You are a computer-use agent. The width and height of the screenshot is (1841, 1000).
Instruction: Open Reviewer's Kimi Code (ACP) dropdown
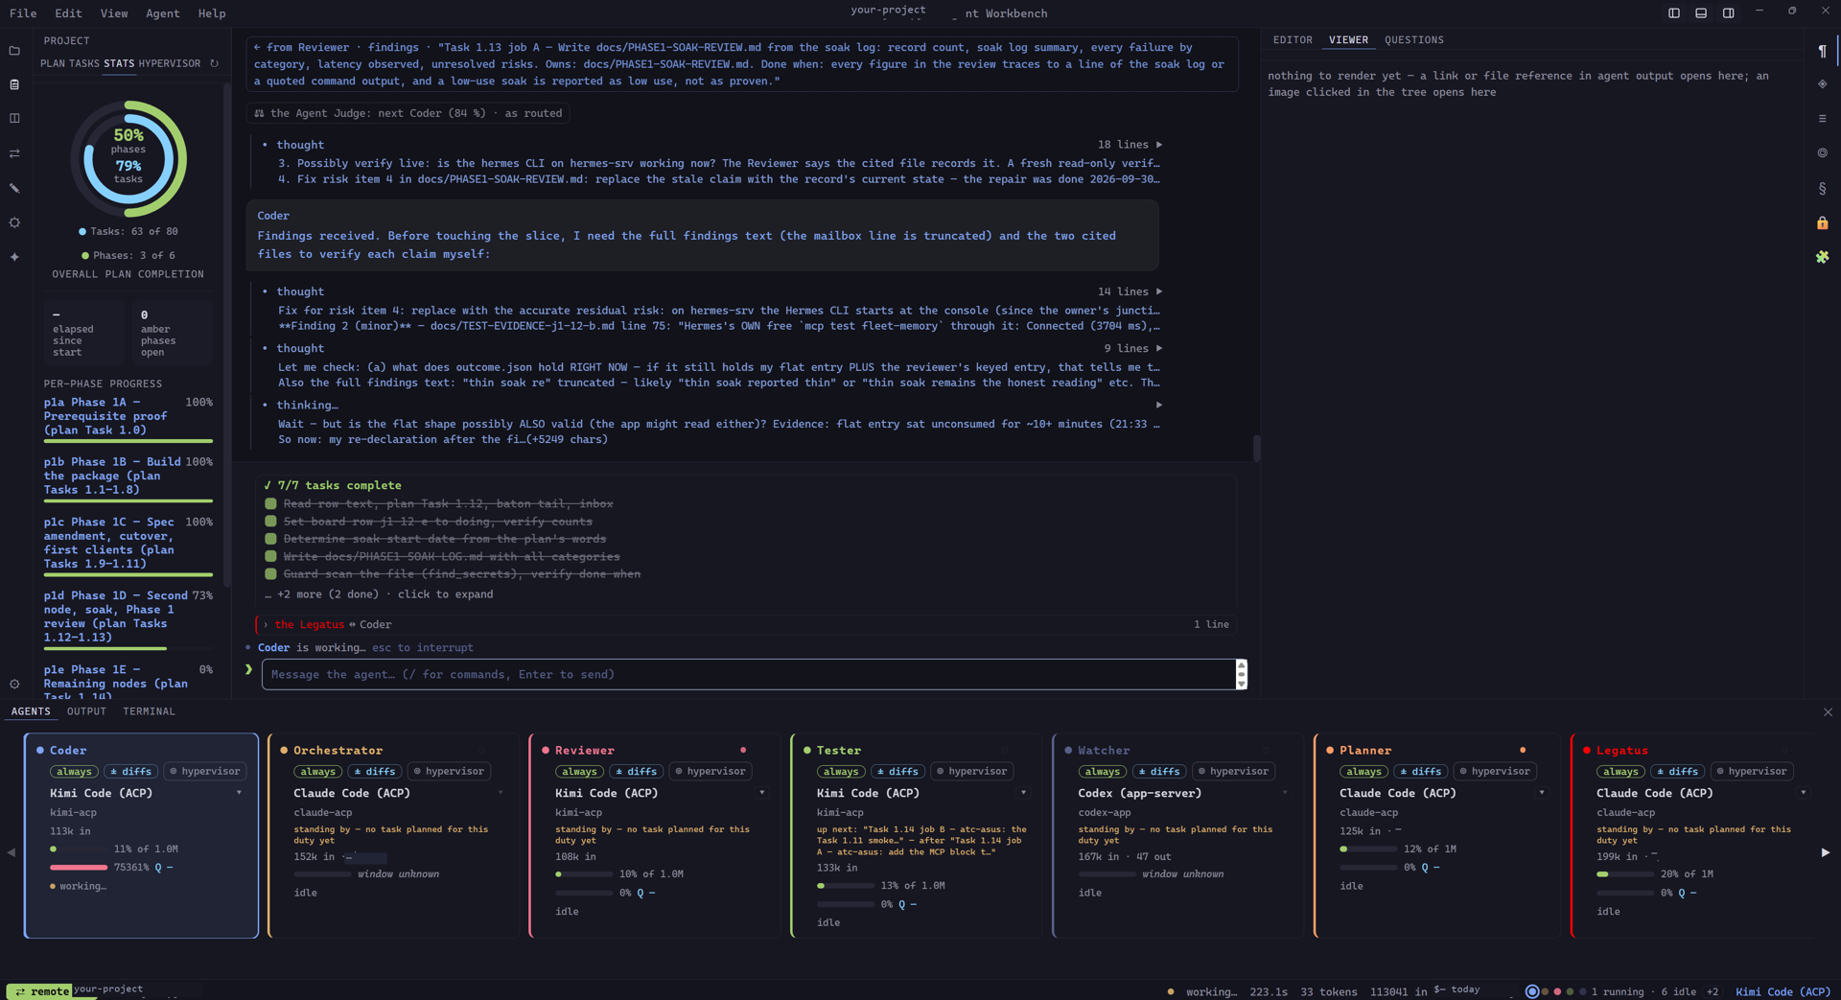762,793
